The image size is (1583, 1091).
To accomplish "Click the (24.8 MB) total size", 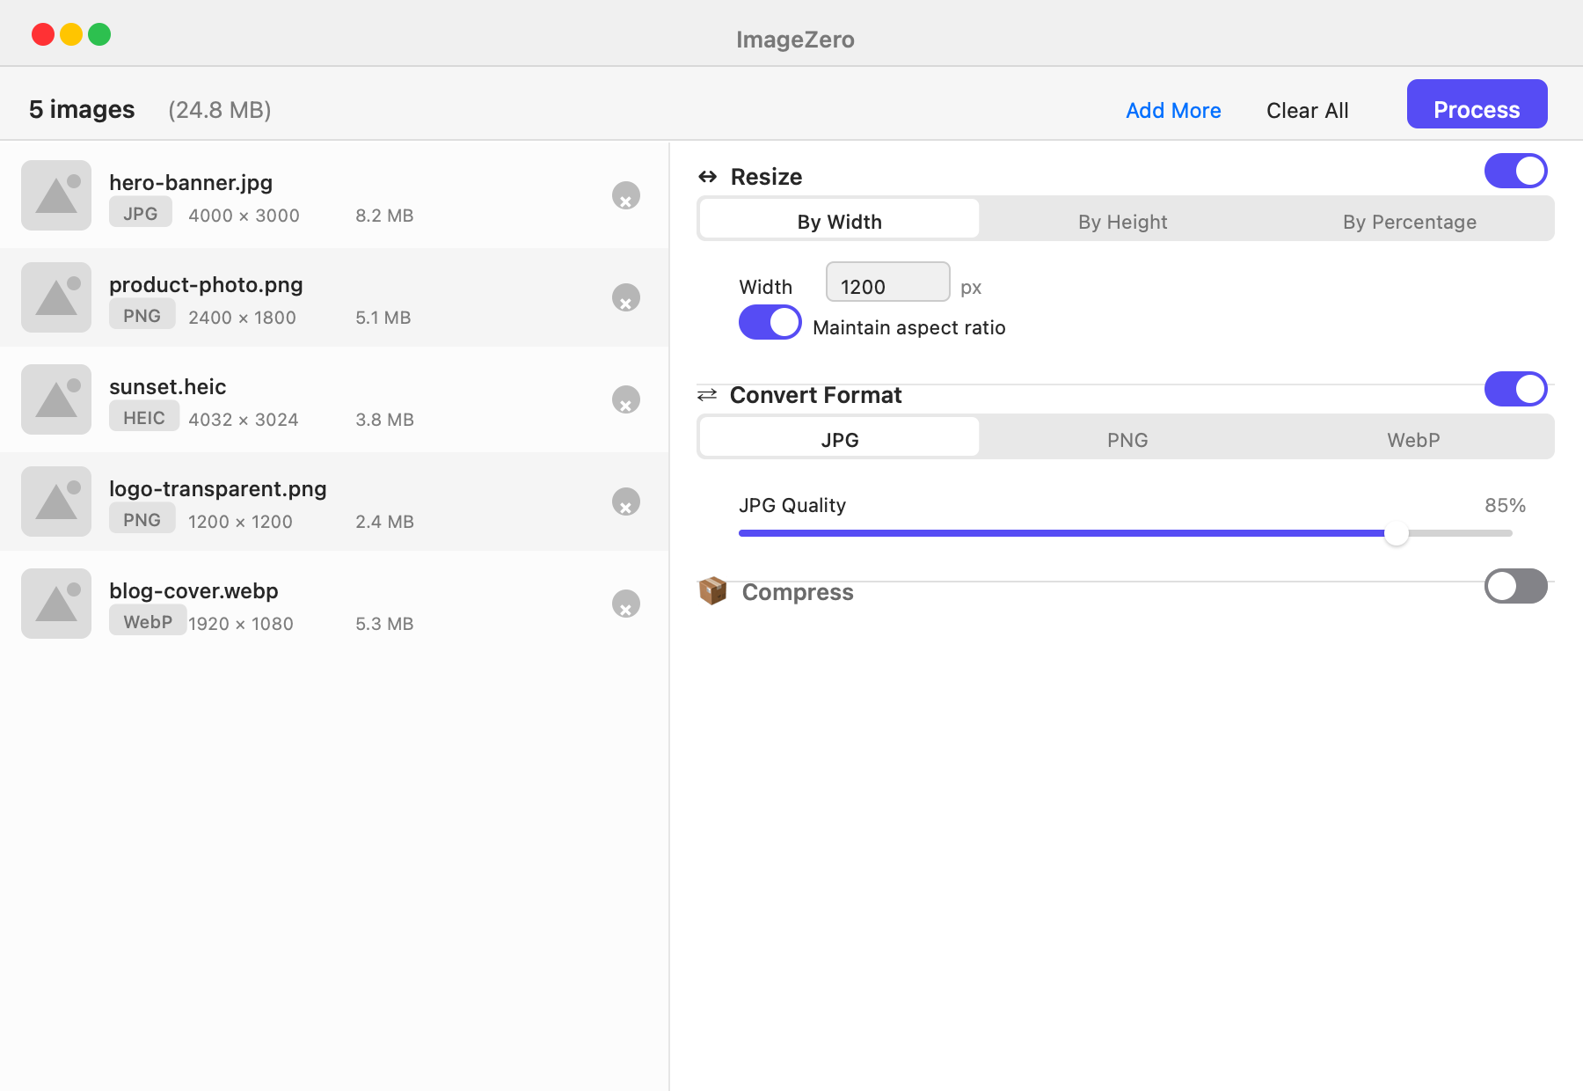I will click(220, 110).
